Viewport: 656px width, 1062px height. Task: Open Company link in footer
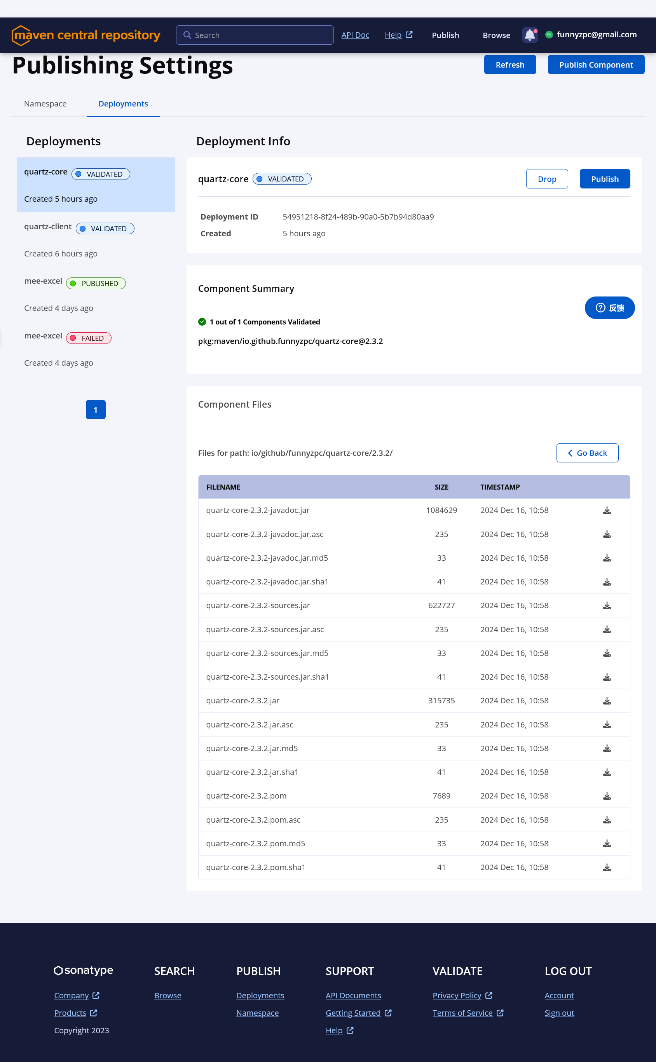77,995
